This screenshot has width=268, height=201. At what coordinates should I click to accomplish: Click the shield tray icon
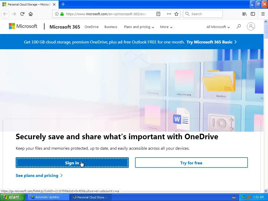[244, 197]
